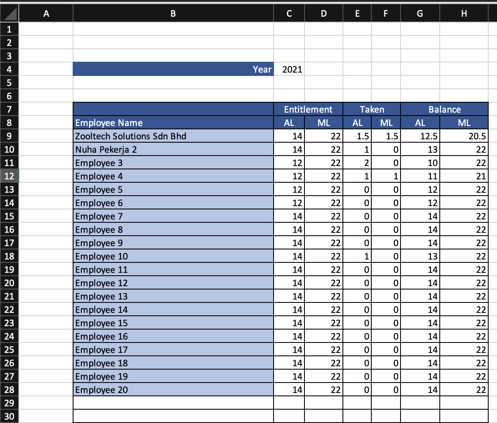Select column A header

point(46,13)
